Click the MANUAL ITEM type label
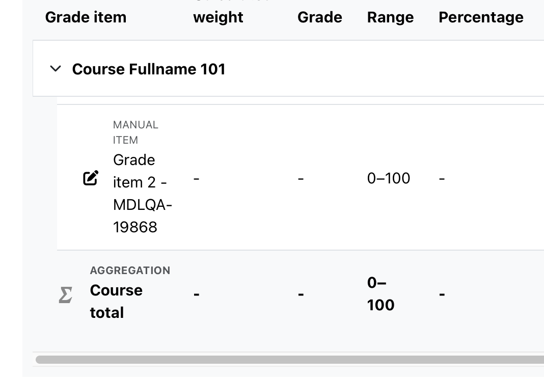Image resolution: width=544 pixels, height=378 pixels. (135, 132)
